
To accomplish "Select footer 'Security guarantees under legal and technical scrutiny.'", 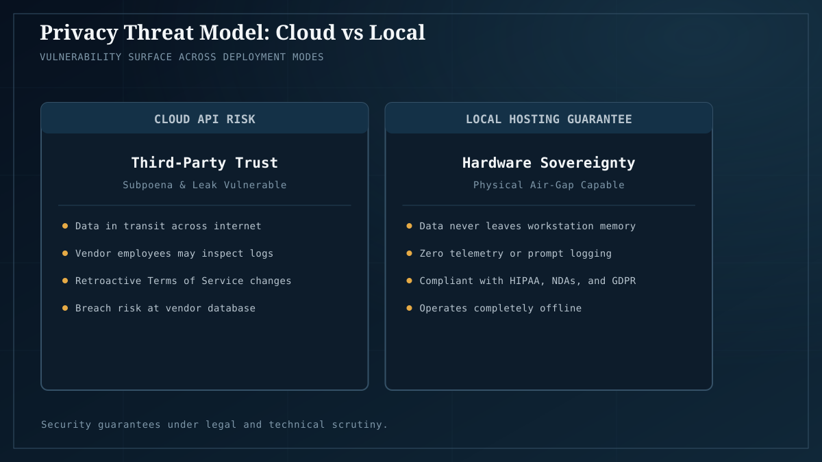I will click(x=214, y=424).
